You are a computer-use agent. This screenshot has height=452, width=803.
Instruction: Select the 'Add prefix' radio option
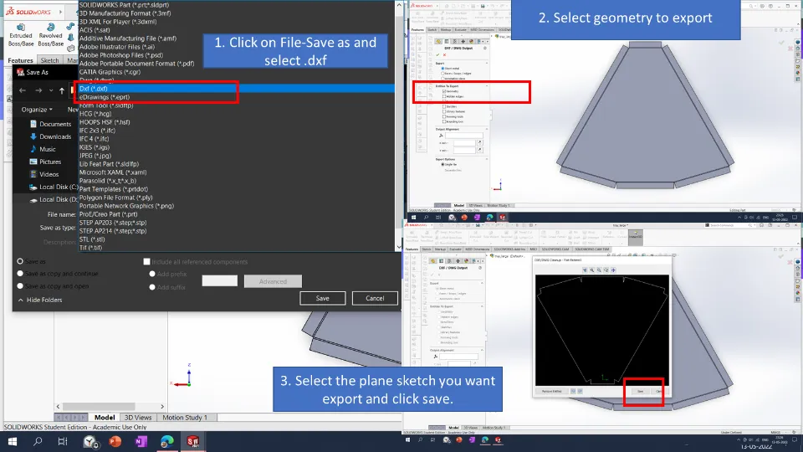(x=152, y=275)
